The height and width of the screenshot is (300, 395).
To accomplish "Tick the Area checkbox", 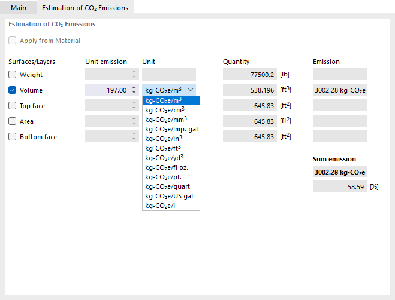I will (13, 121).
